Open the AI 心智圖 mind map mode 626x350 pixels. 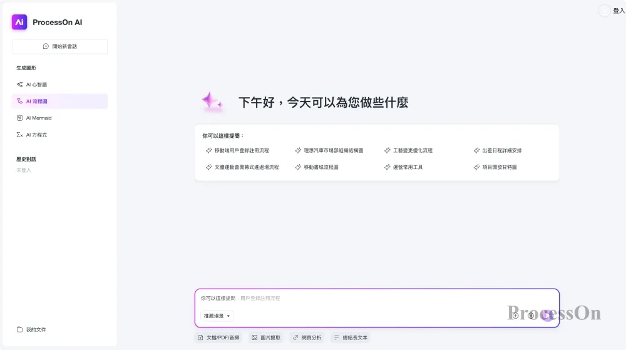click(x=60, y=85)
